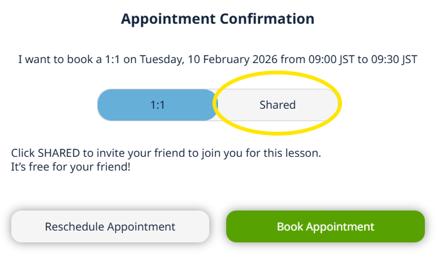Switch to the Shared lesson option
438x263 pixels.
click(277, 105)
